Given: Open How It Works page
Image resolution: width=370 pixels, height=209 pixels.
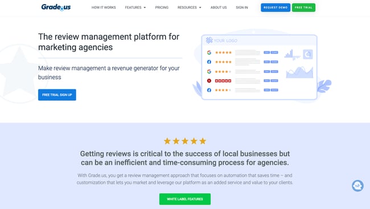Looking at the screenshot, I should click(x=104, y=7).
